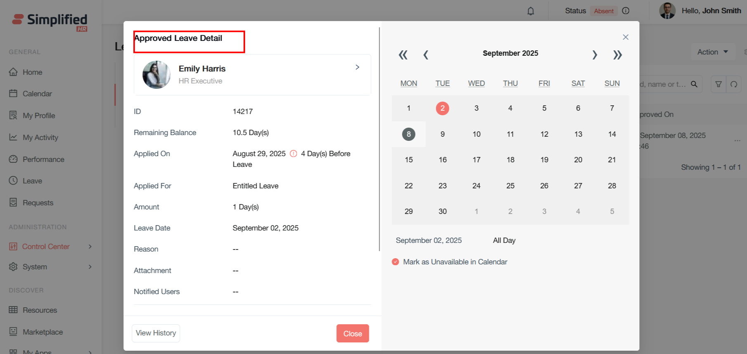Click the refresh list icon
747x354 pixels.
click(734, 84)
